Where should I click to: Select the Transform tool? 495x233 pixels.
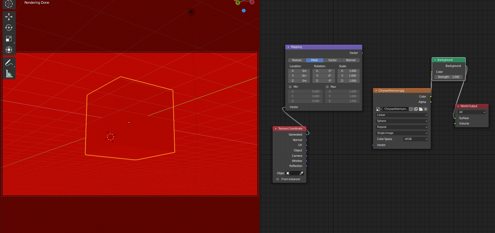[9, 50]
